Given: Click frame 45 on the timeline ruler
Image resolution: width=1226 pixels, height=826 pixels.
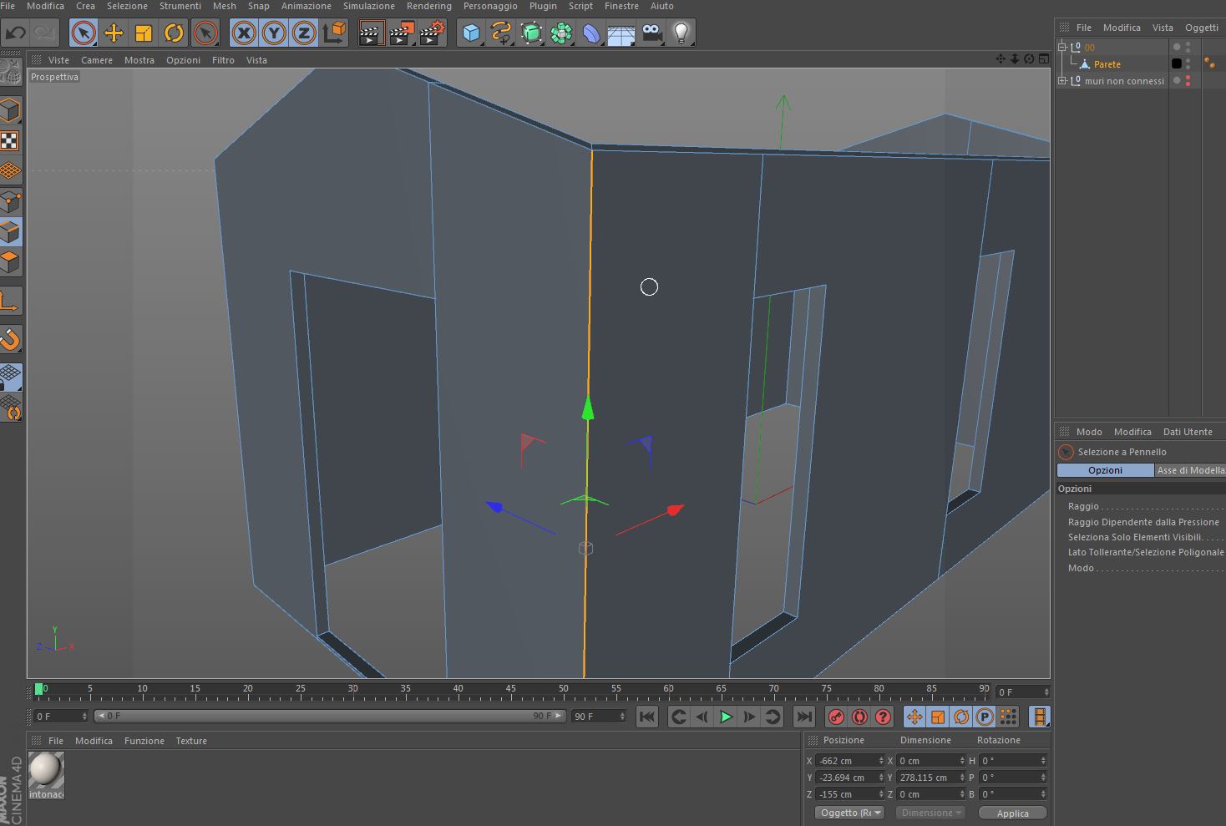Looking at the screenshot, I should [x=510, y=691].
